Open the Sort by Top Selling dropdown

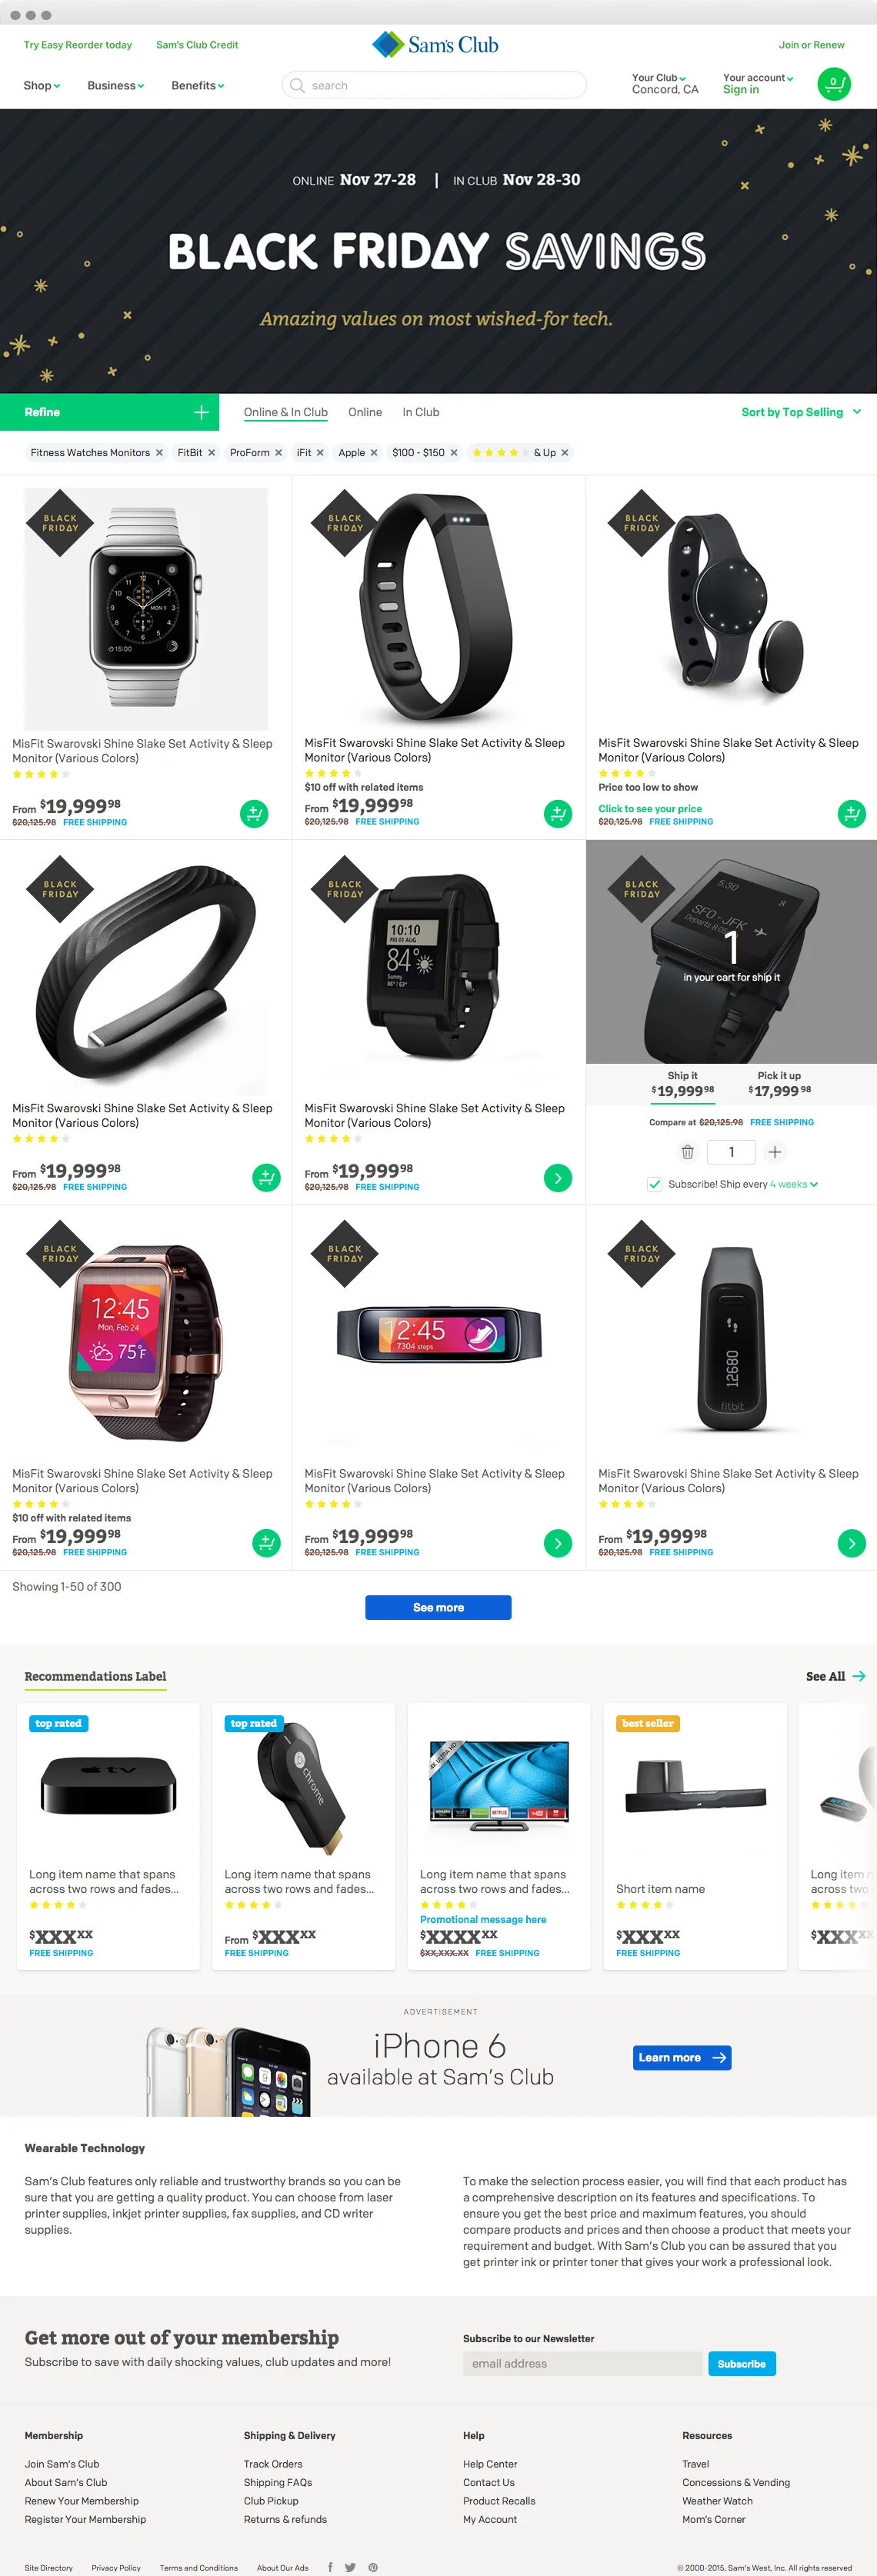(x=801, y=412)
